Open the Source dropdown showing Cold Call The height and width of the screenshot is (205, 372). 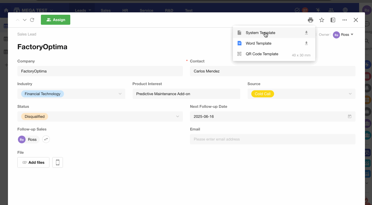click(x=350, y=94)
